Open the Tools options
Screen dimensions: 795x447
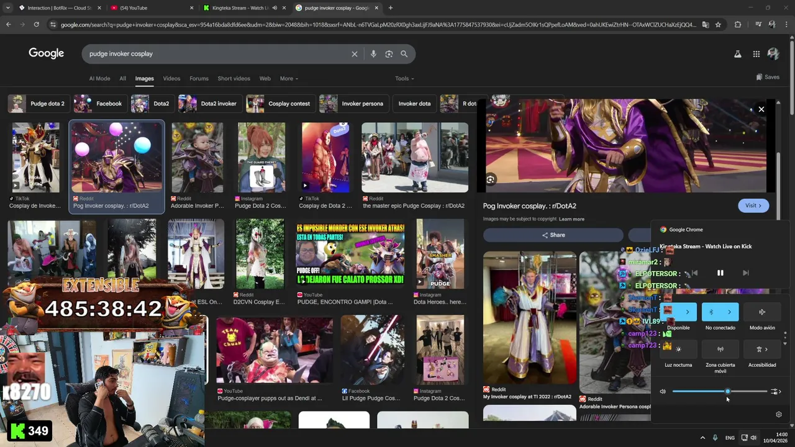click(x=404, y=79)
